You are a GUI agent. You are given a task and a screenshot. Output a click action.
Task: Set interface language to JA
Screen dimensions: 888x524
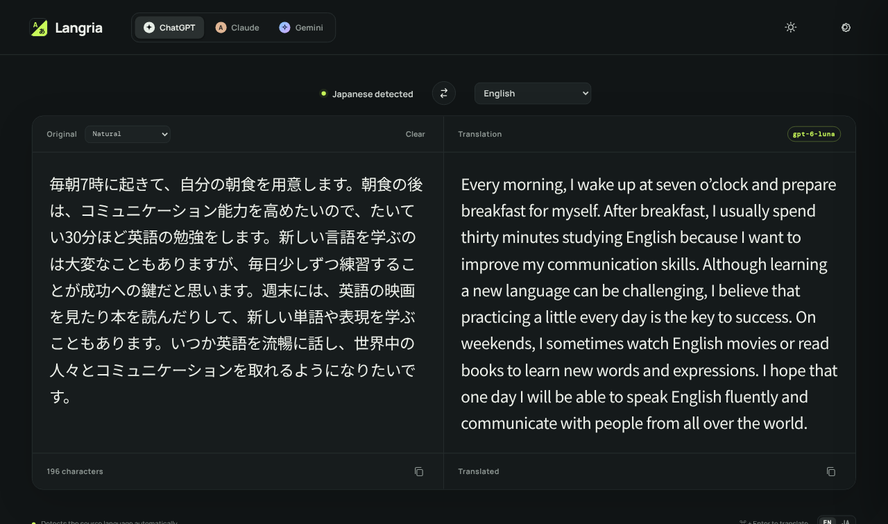click(846, 521)
